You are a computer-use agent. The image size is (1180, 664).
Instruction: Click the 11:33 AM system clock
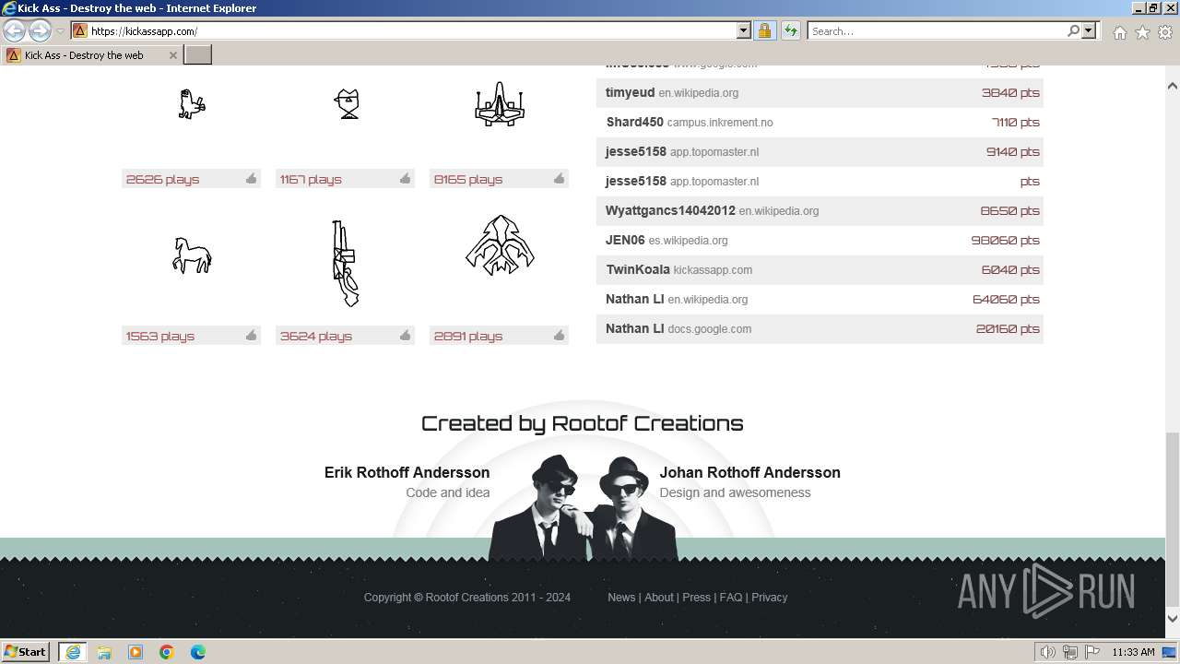click(1133, 652)
